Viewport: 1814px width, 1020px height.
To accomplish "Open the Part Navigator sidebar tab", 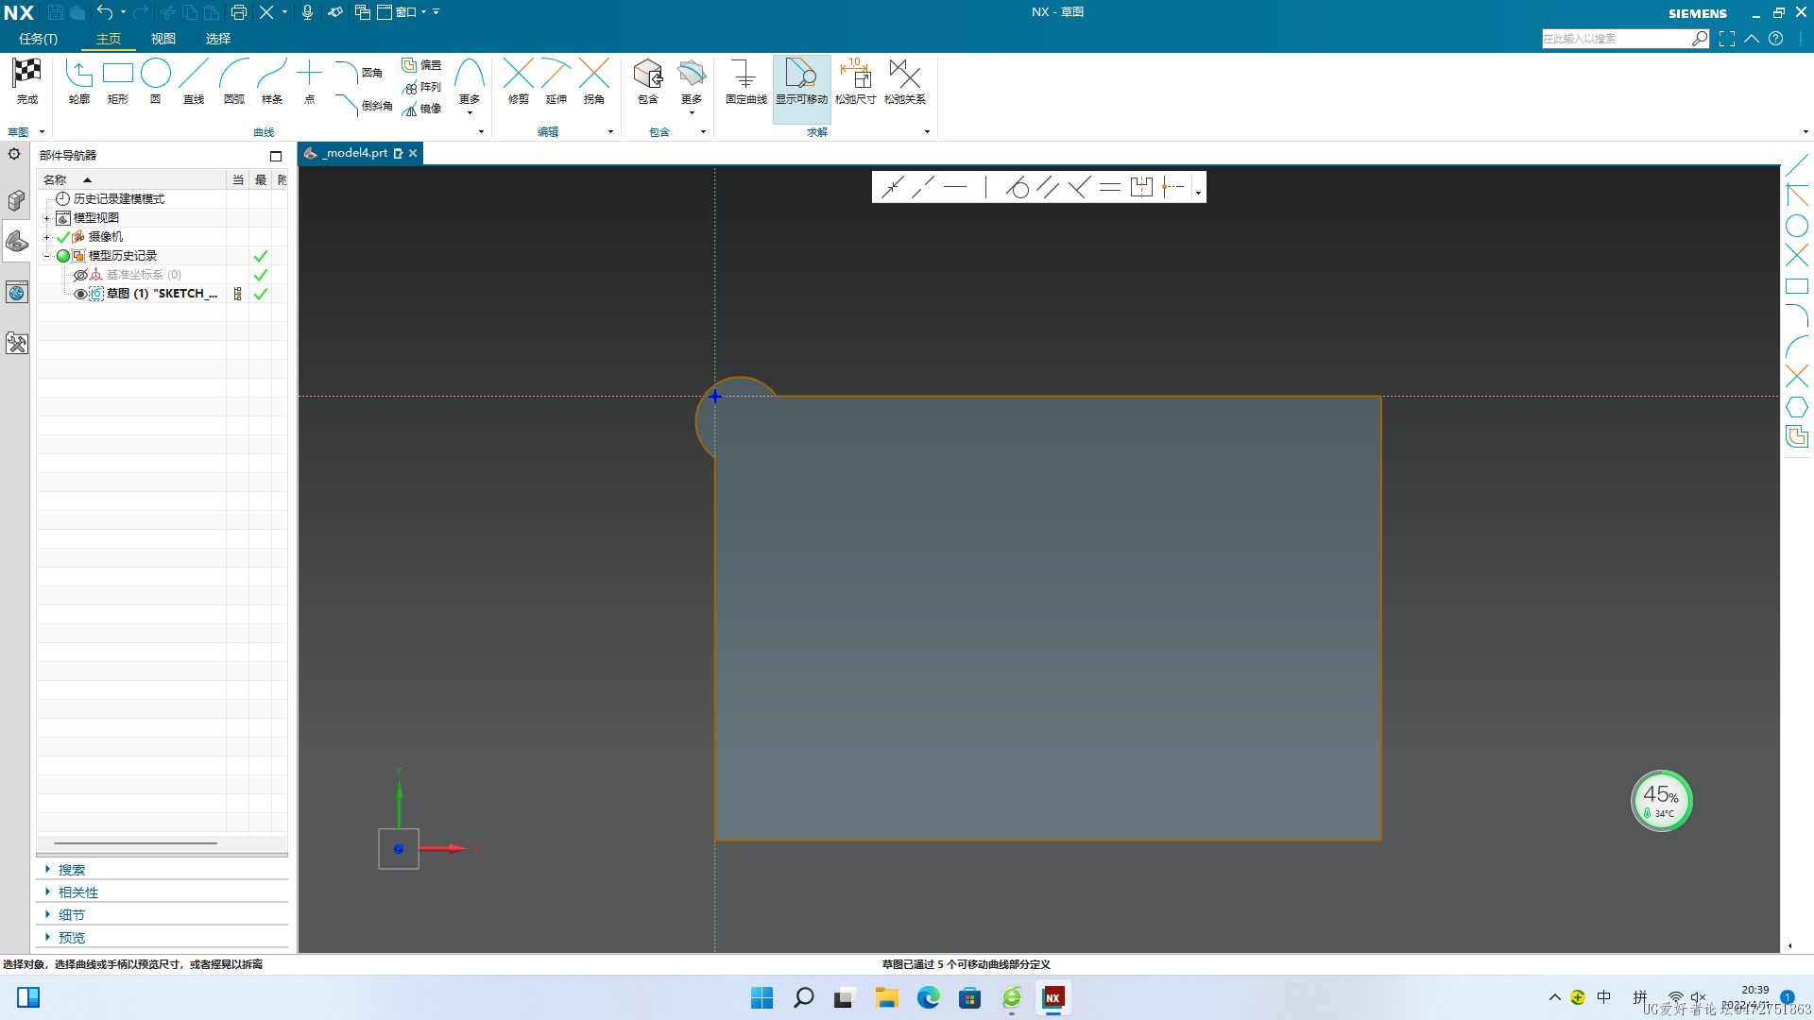I will pos(16,243).
